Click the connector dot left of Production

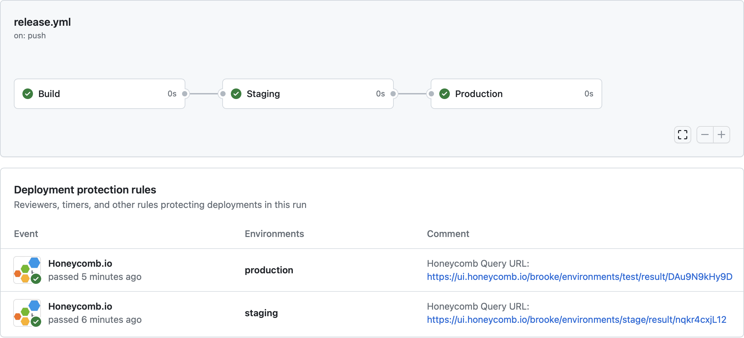coord(431,94)
